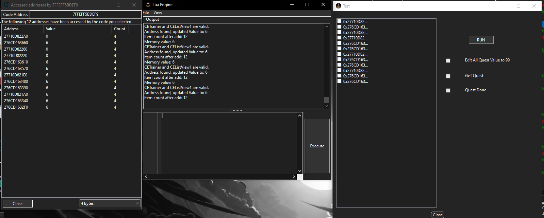This screenshot has height=218, width=544.
Task: Click the RUN button in Test window
Action: 481,40
